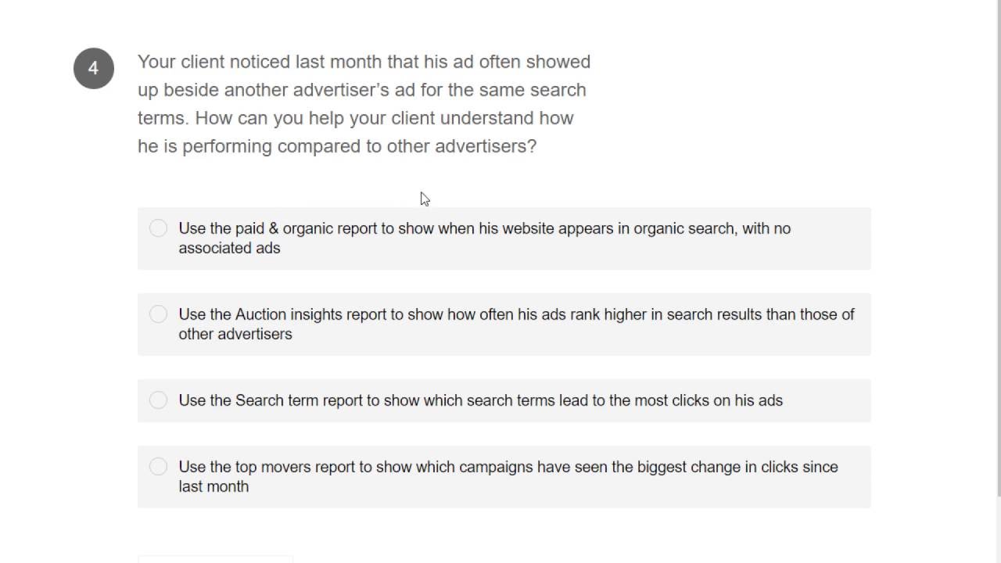Click the question number 4 badge
Image resolution: width=1001 pixels, height=563 pixels.
[x=94, y=69]
